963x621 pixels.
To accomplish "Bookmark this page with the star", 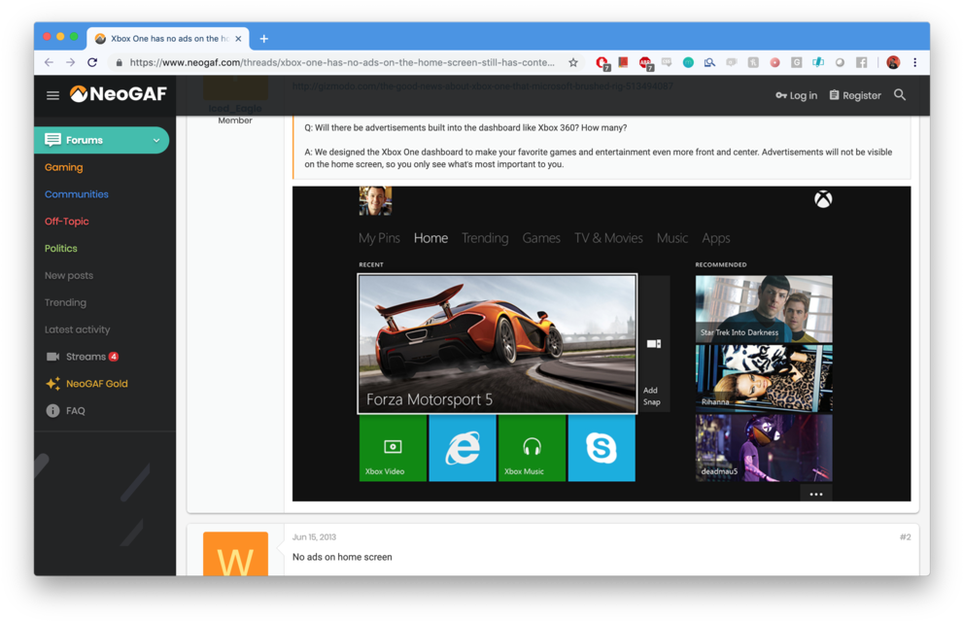I will (573, 62).
